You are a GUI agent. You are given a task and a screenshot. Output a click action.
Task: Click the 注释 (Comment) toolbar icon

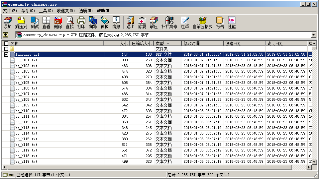coord(185,23)
